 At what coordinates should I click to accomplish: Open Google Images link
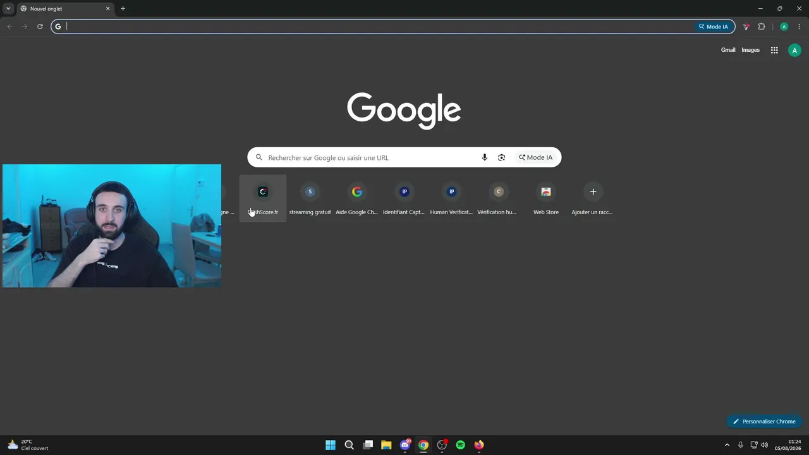click(750, 50)
